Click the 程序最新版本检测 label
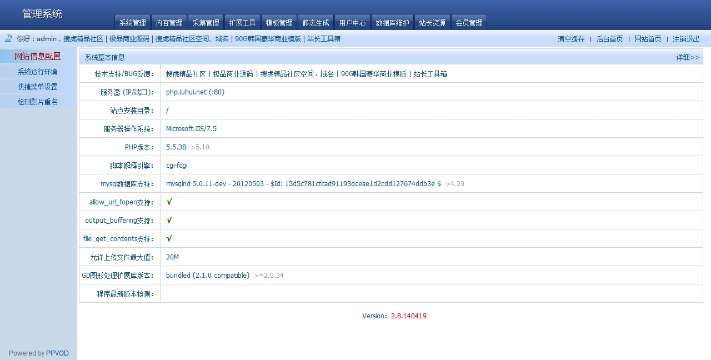This screenshot has height=360, width=711. 125,294
